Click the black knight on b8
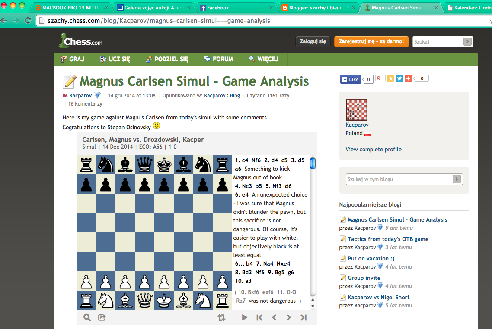Image resolution: width=492 pixels, height=329 pixels. (x=106, y=165)
